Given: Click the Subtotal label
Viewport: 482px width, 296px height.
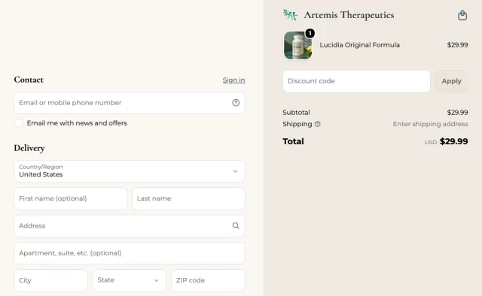Looking at the screenshot, I should 296,112.
